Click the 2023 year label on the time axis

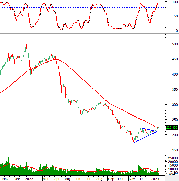point(155,179)
